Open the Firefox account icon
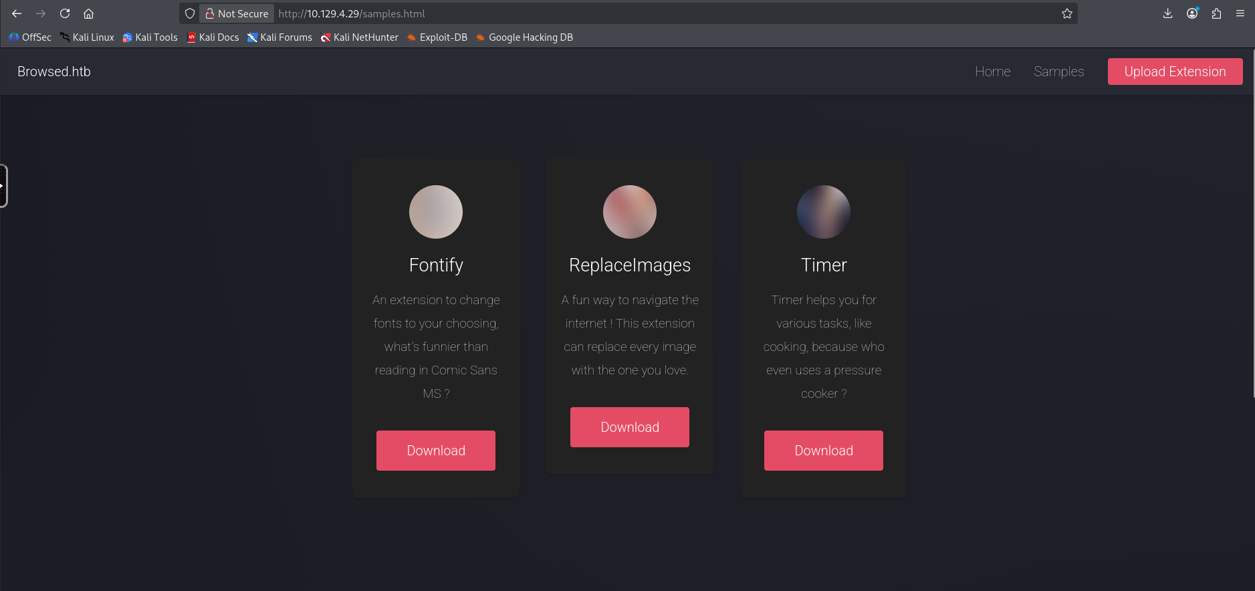This screenshot has height=591, width=1255. [1192, 13]
